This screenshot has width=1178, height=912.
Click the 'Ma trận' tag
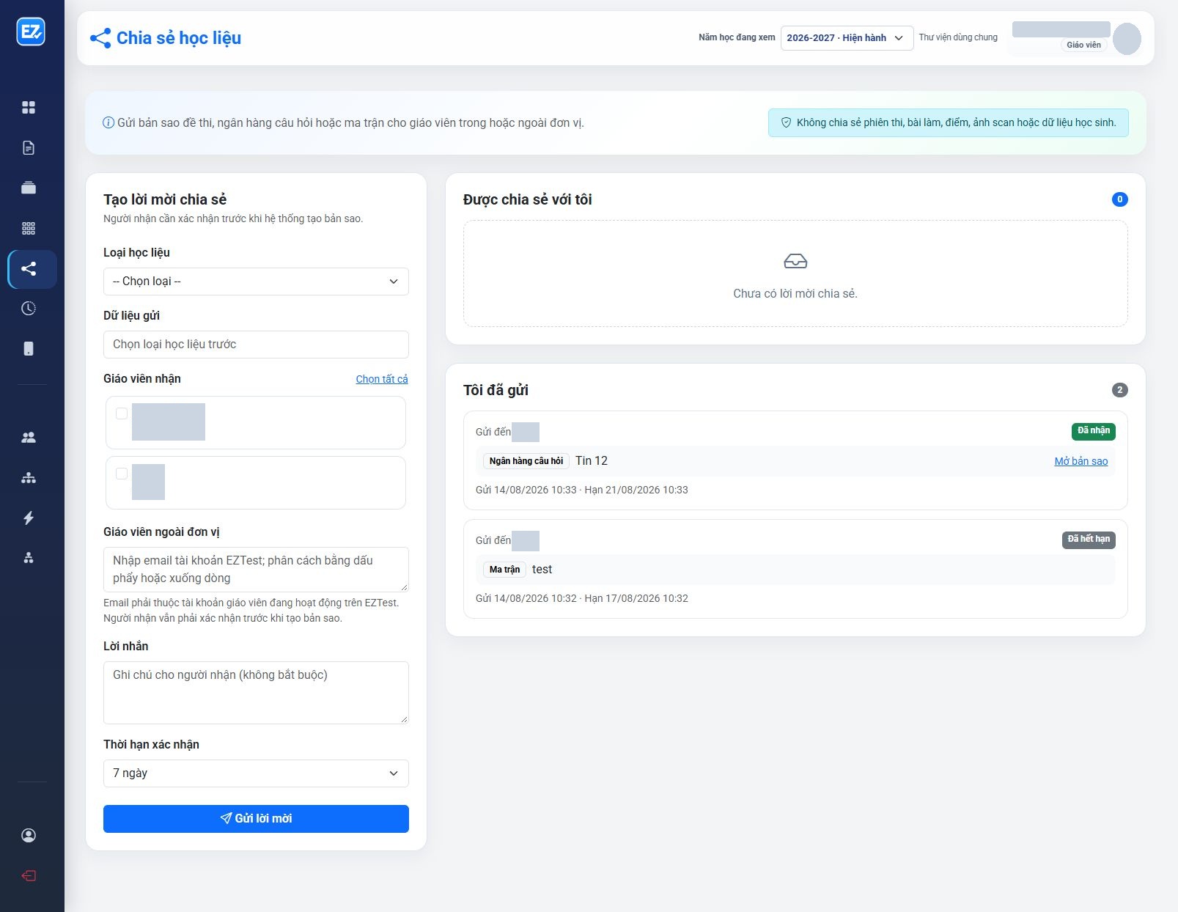(504, 570)
